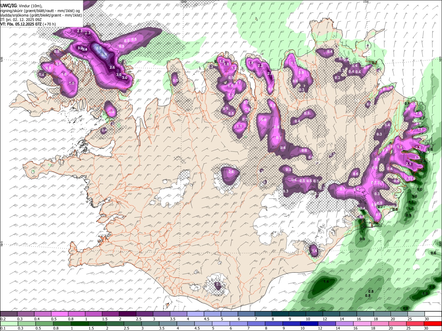The height and width of the screenshot is (331, 442).
Task: Click the 15W longitude label at the top edge
Action: pyautogui.click(x=366, y=2)
